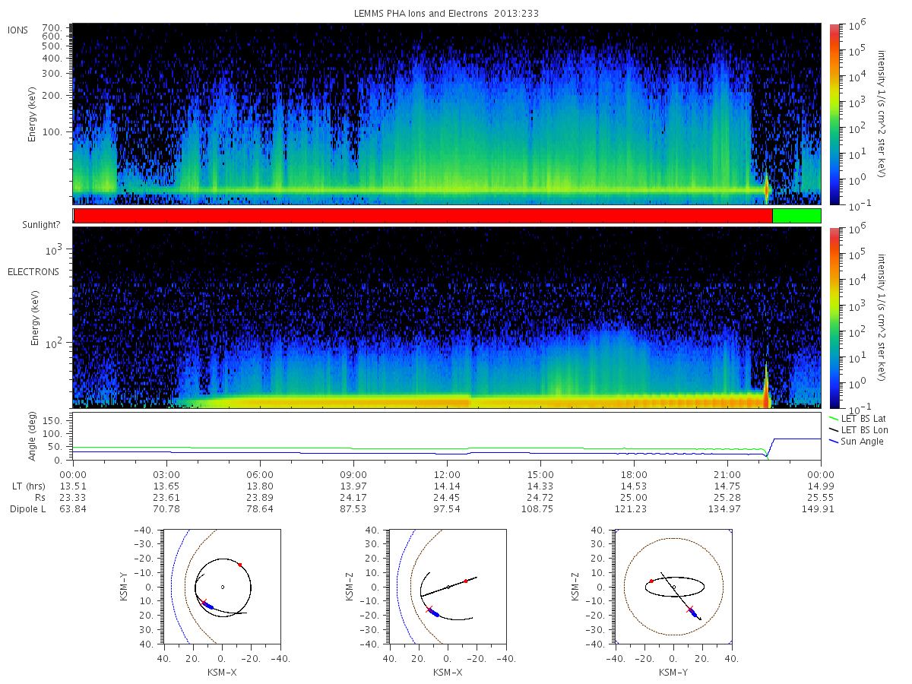Click the IONS panel label

click(18, 30)
